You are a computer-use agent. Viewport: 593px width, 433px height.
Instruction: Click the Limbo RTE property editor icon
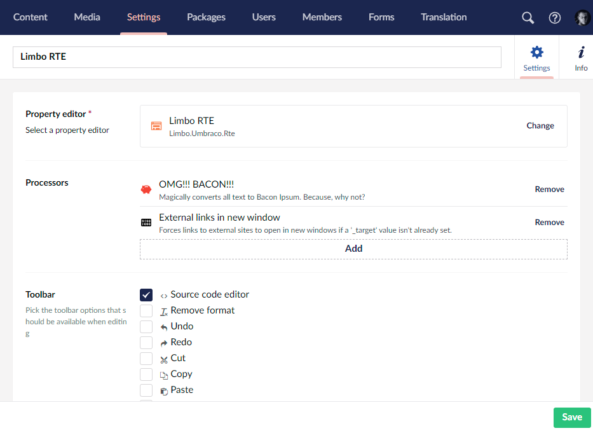tap(156, 126)
